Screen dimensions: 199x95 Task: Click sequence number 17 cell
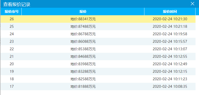[12, 86]
